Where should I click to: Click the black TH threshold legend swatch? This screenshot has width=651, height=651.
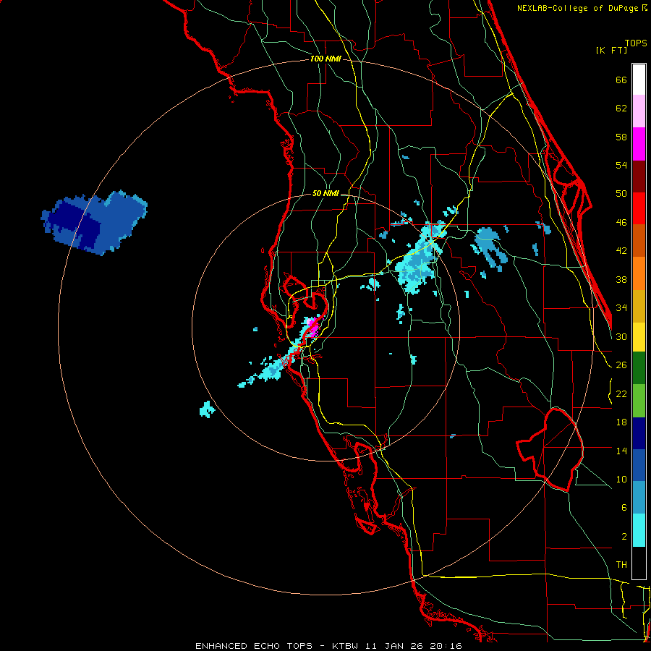pyautogui.click(x=639, y=563)
